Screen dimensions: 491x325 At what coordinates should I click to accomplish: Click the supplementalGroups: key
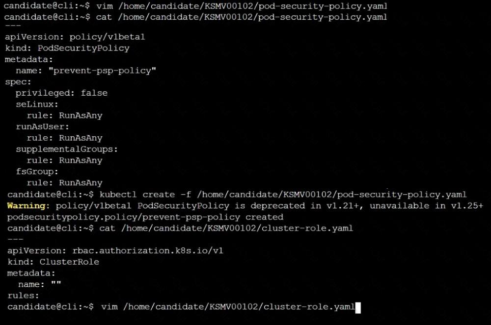(x=67, y=149)
